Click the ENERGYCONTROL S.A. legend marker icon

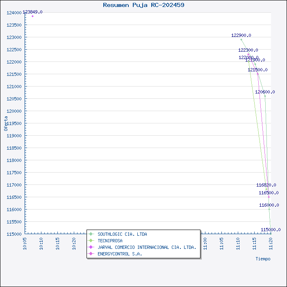(91, 254)
